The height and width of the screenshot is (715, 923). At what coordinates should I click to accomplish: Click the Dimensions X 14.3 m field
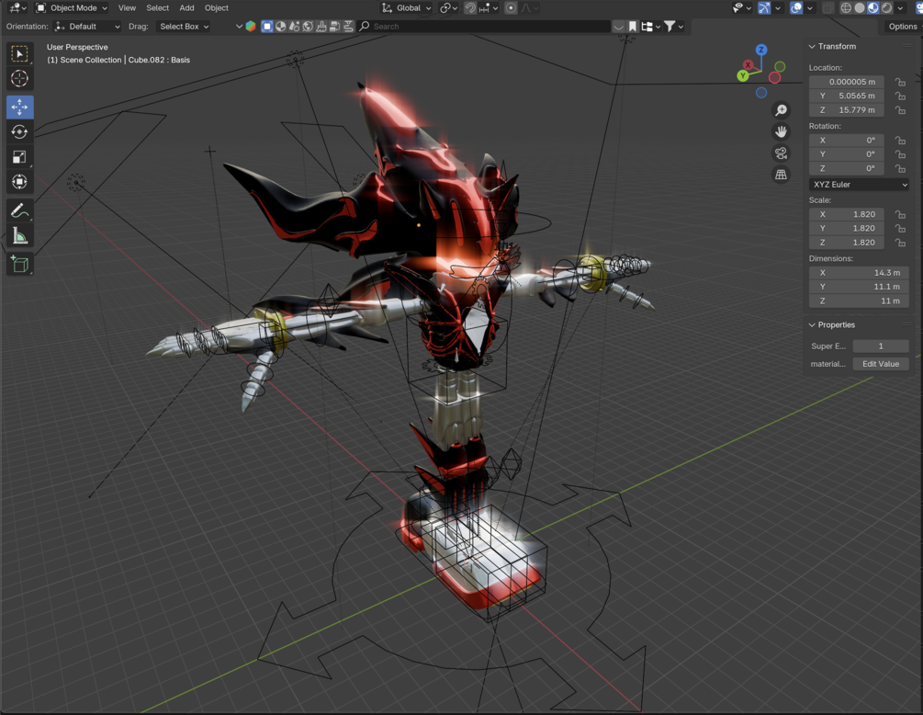click(860, 273)
